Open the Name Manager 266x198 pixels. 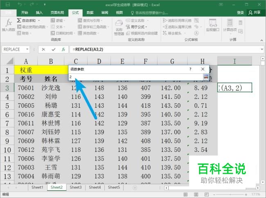click(119, 28)
